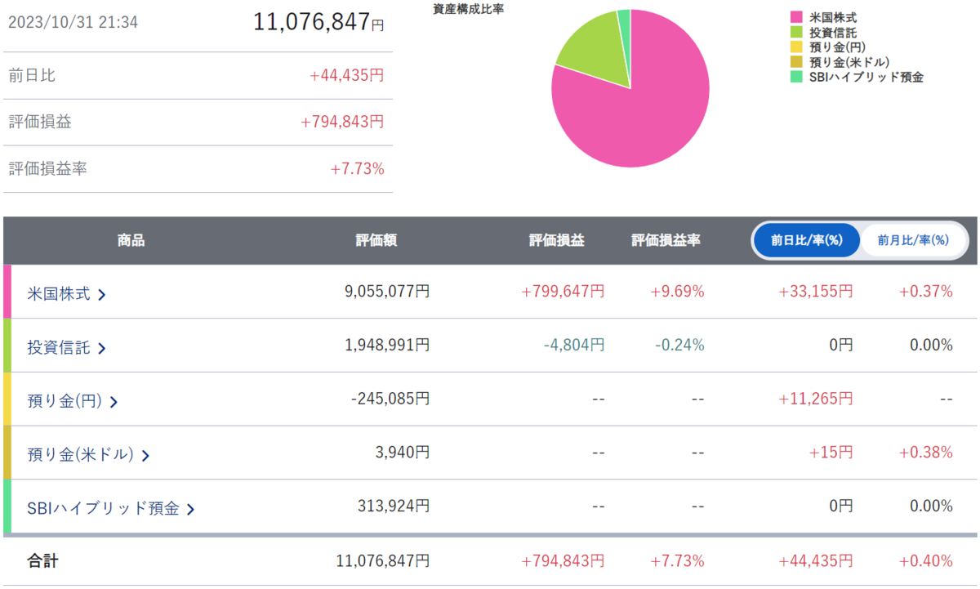
Task: Click SBIハイブリッド預金 value 313,924円
Action: pos(394,505)
